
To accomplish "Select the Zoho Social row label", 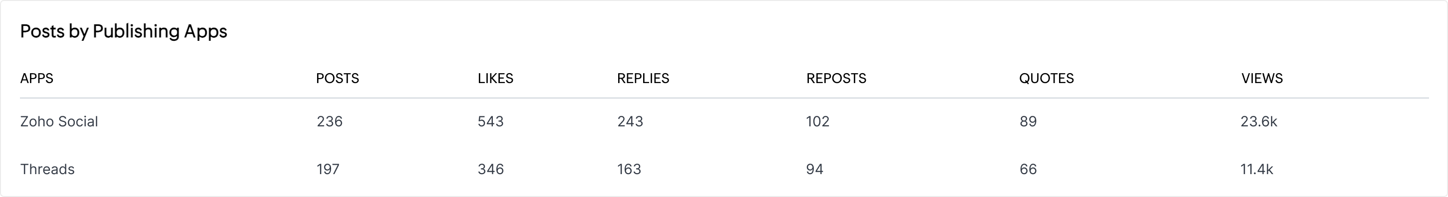I will 59,121.
